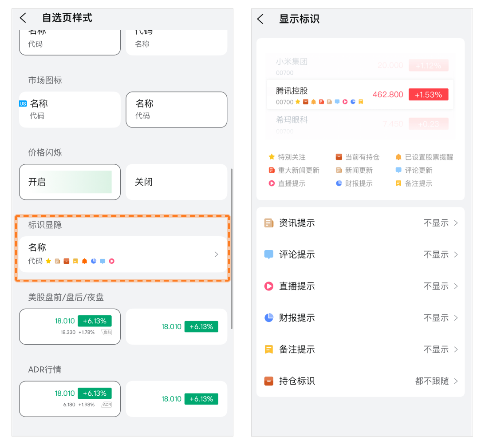Open 持仓标识 都不跟随 setting chevron
The height and width of the screenshot is (445, 485).
click(x=456, y=381)
